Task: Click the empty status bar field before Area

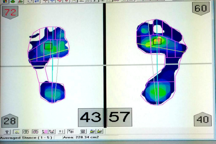Action: [x=58, y=138]
